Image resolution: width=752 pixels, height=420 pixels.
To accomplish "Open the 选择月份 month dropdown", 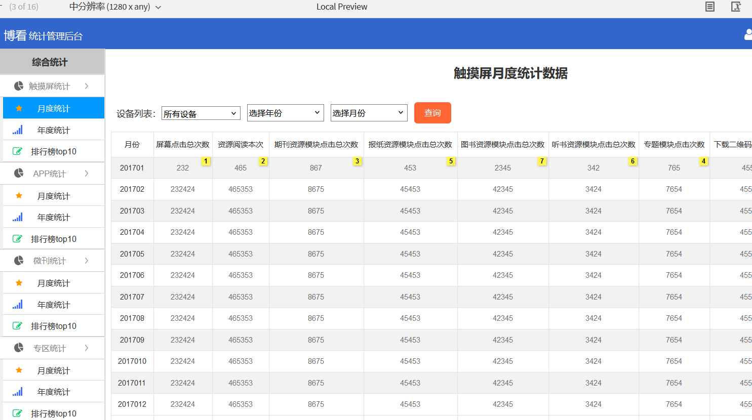I will [x=369, y=113].
